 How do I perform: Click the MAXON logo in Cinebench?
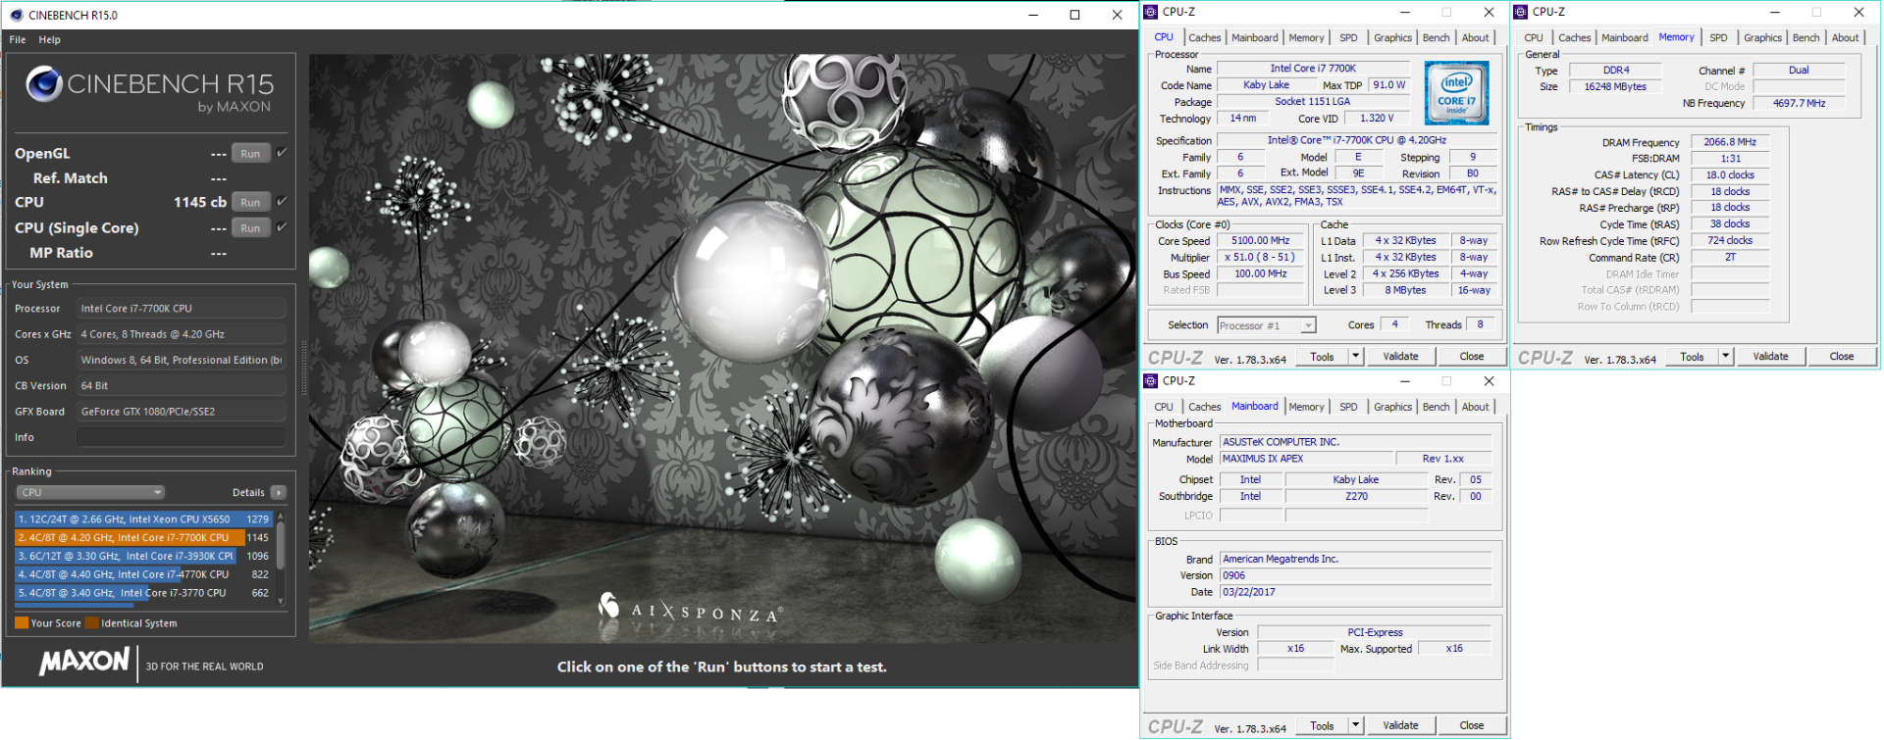tap(83, 662)
